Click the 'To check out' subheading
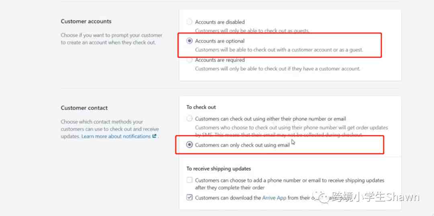Screen dimensions: 434x216 click(201, 107)
